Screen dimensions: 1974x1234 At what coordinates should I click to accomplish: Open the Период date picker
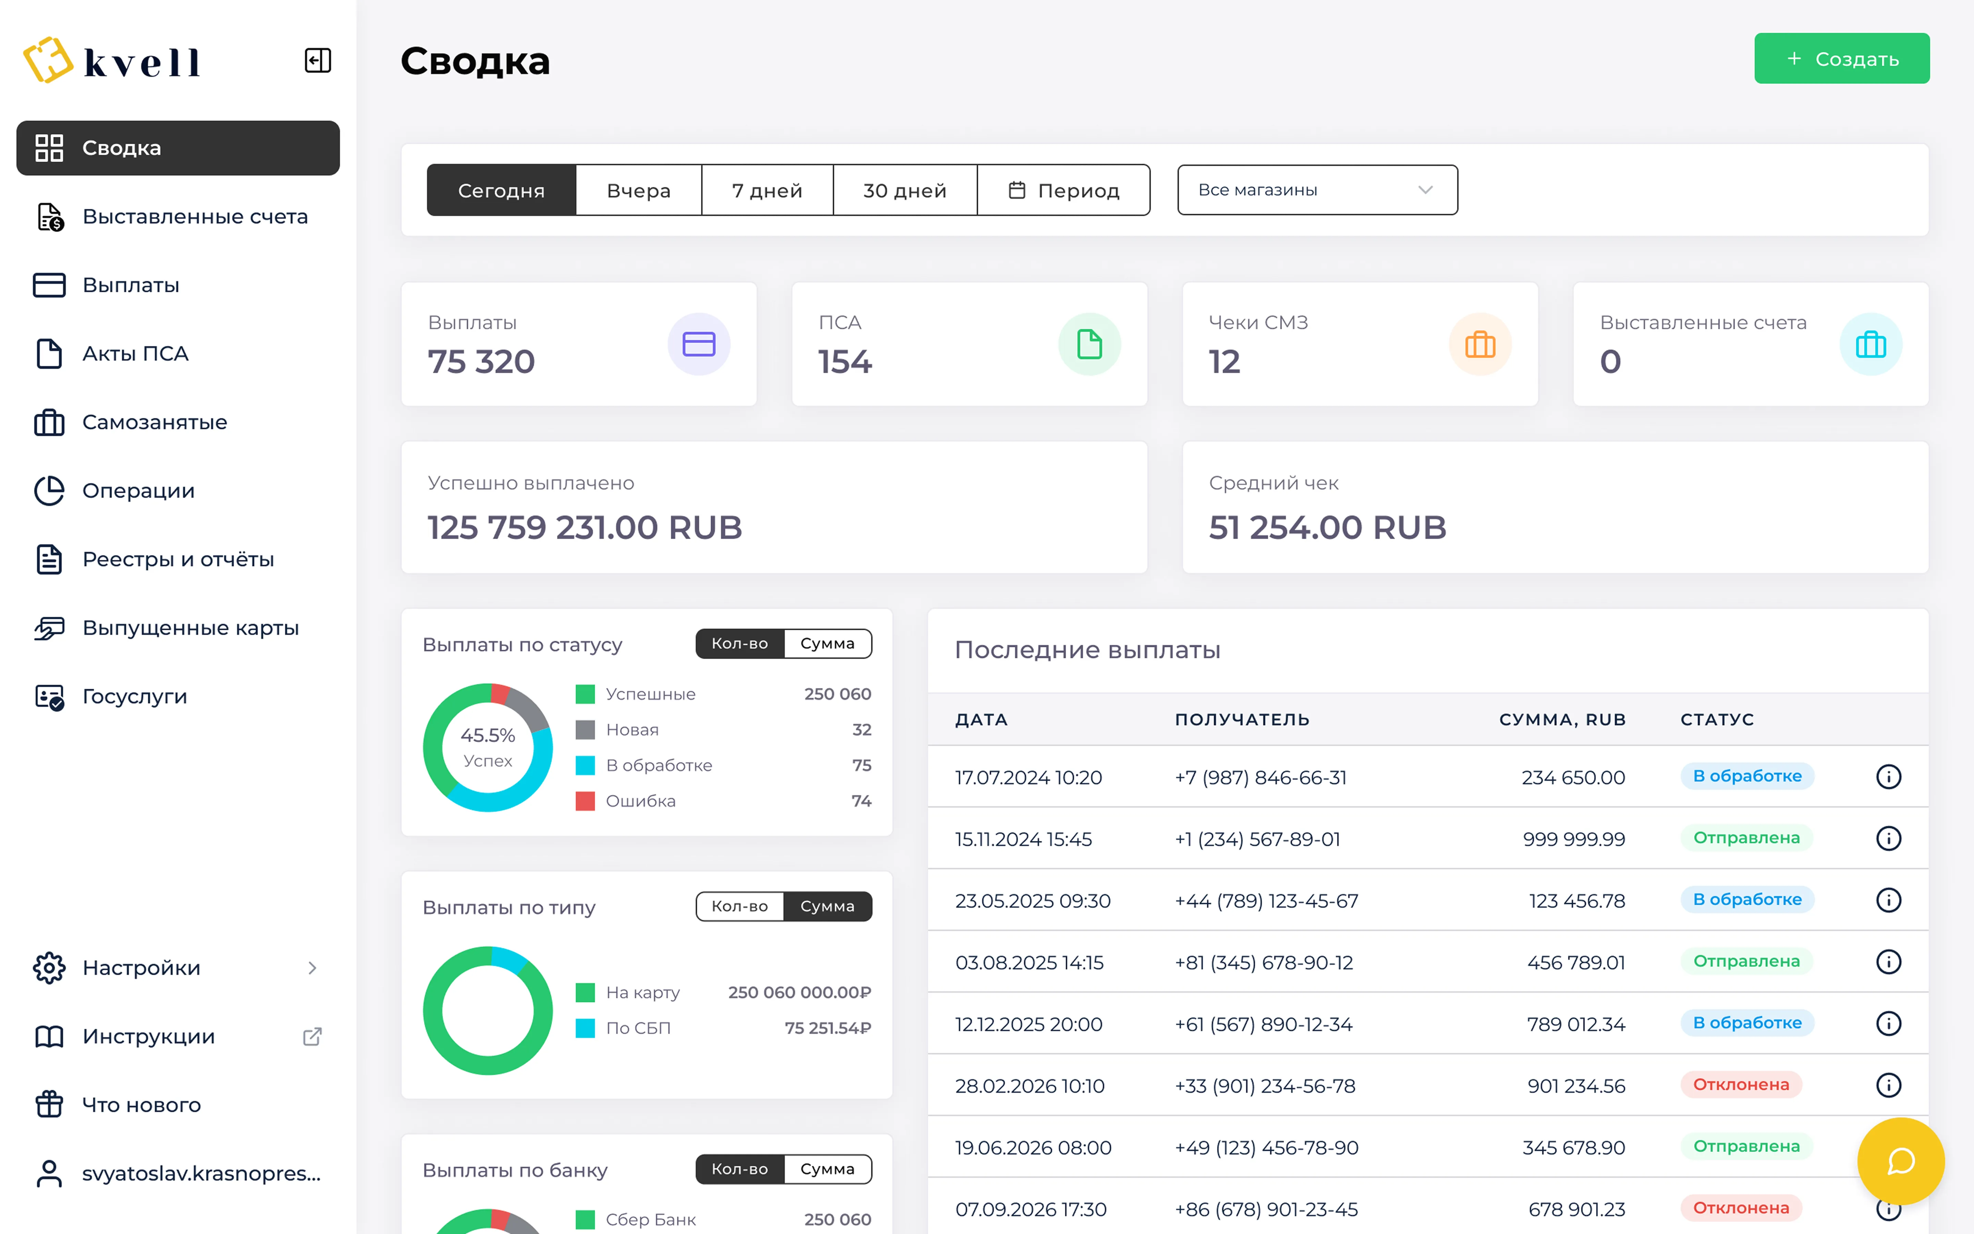point(1064,190)
